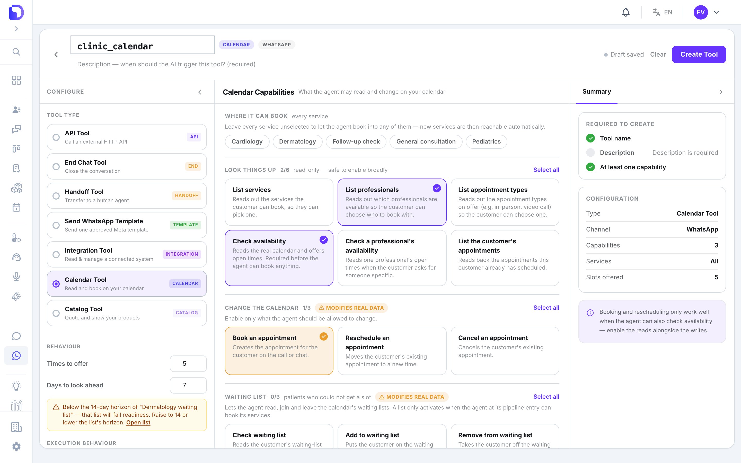Select the Dermatology service chip

click(x=297, y=142)
